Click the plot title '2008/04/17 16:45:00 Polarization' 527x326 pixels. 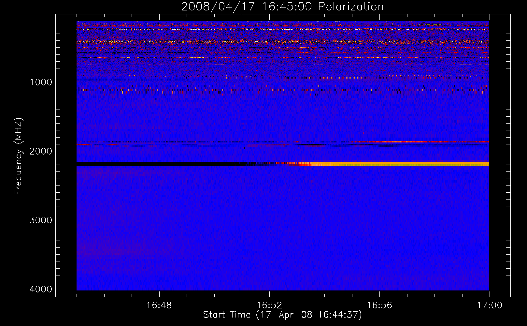click(282, 7)
